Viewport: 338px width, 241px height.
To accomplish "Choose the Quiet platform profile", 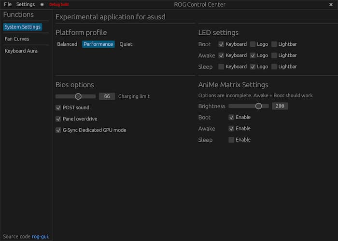I will (x=126, y=44).
